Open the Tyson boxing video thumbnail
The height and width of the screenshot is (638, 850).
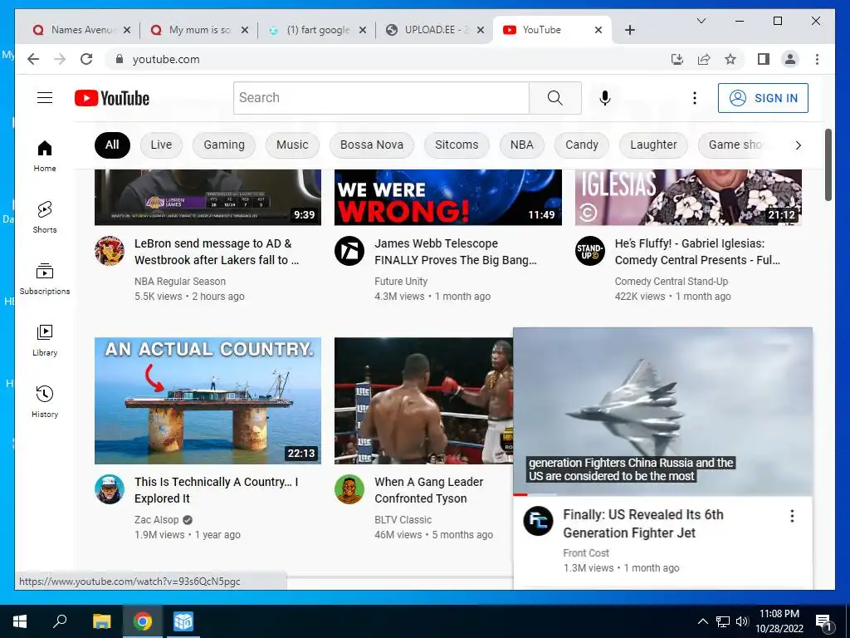click(423, 400)
